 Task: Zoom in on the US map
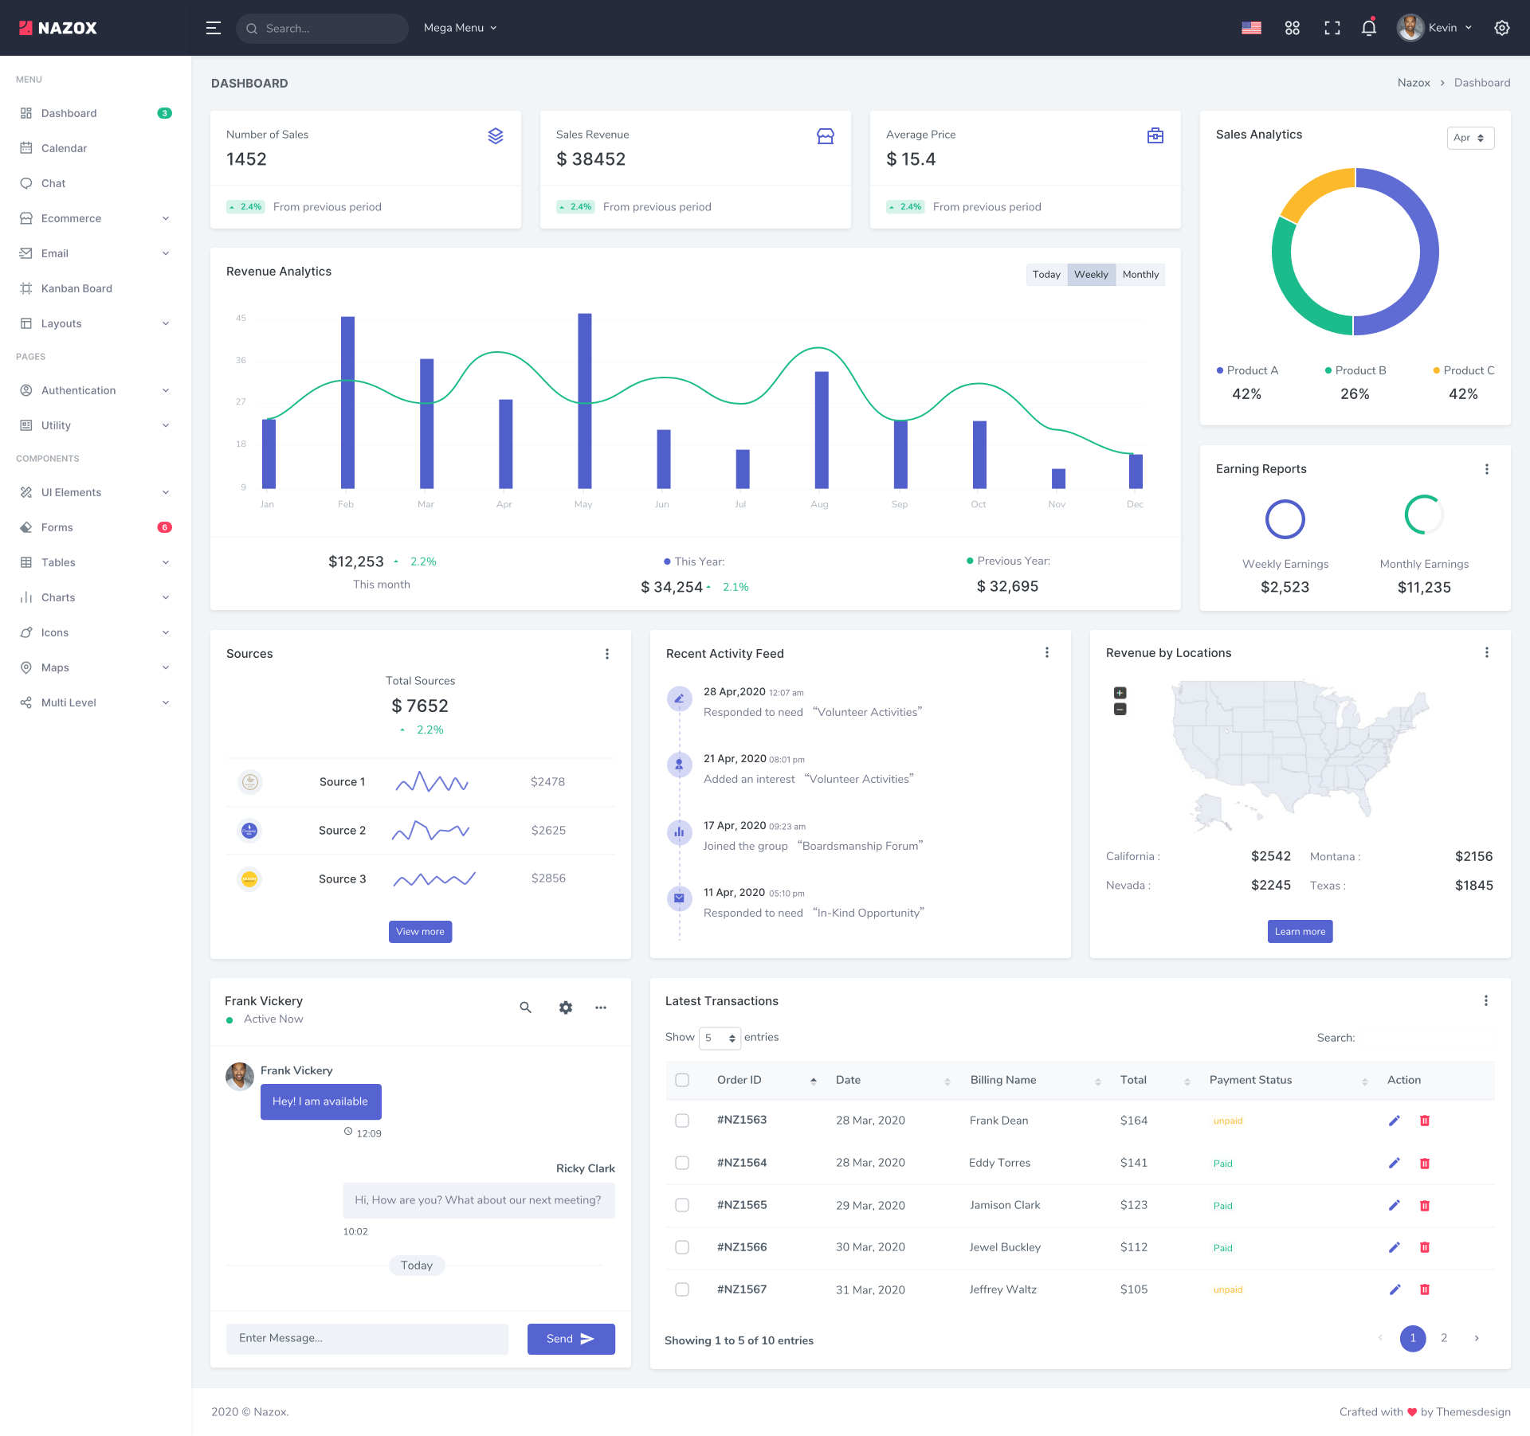click(1120, 693)
